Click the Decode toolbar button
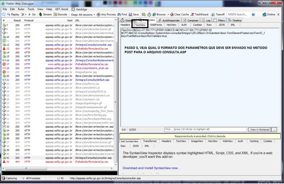 pos(60,14)
